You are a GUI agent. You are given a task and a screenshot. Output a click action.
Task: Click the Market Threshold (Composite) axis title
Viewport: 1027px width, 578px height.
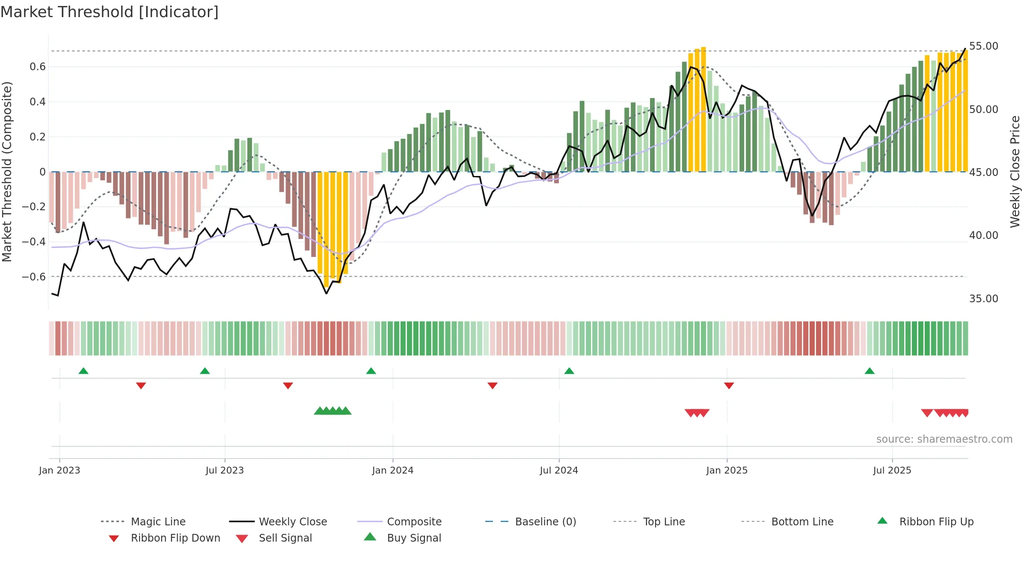7,172
